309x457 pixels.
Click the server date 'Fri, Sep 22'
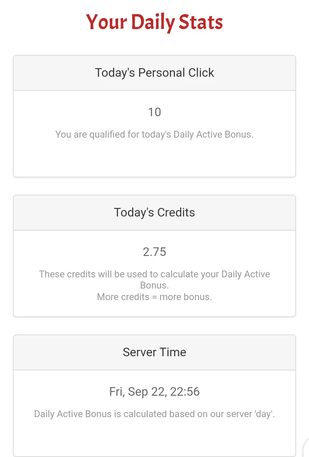pyautogui.click(x=137, y=392)
